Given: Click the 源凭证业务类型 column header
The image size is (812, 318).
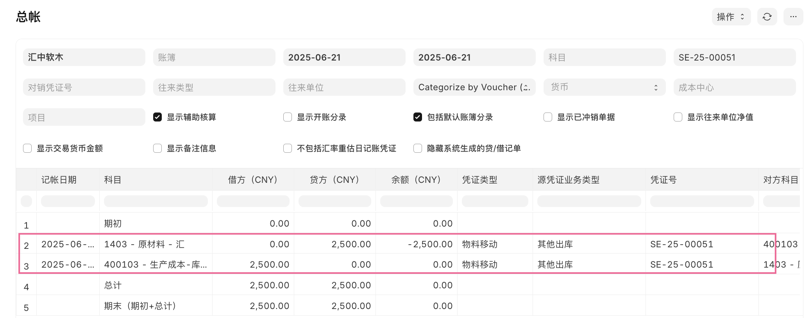Looking at the screenshot, I should tap(589, 180).
